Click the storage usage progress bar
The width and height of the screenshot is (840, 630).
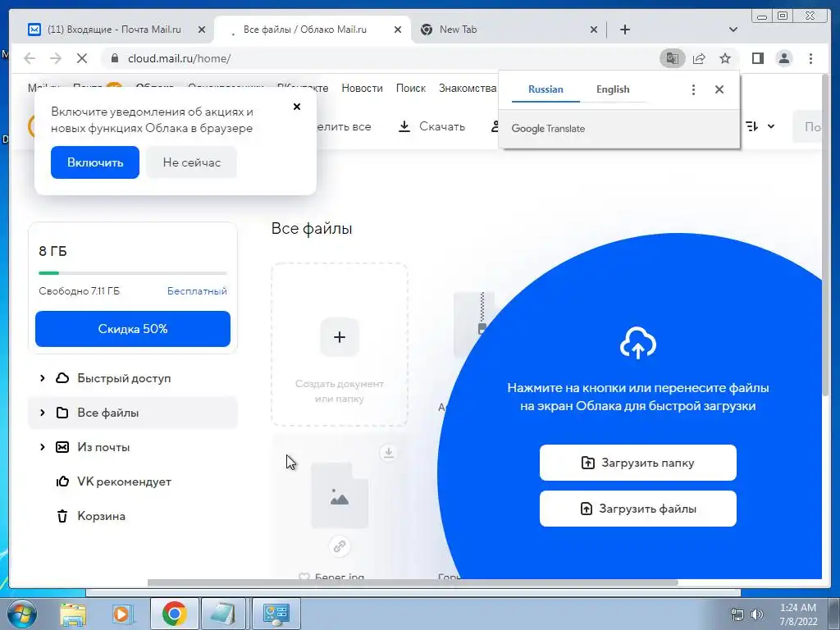[x=133, y=273]
